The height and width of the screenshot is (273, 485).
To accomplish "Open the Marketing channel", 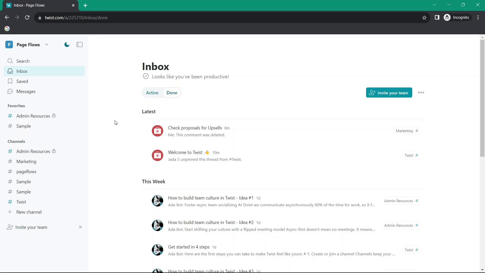I will 26,162.
